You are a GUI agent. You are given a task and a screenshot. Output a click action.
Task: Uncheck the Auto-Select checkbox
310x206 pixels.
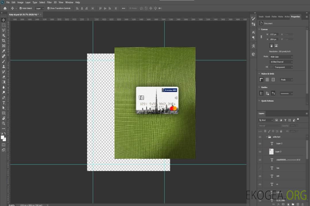[21, 8]
